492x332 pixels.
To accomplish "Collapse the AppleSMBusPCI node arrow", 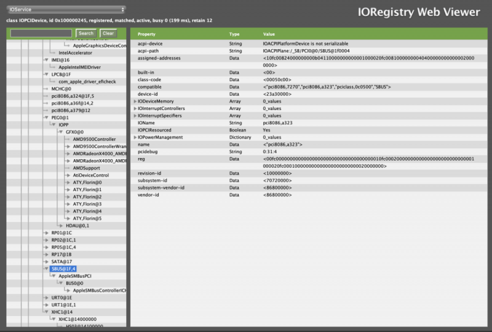I will [54, 276].
